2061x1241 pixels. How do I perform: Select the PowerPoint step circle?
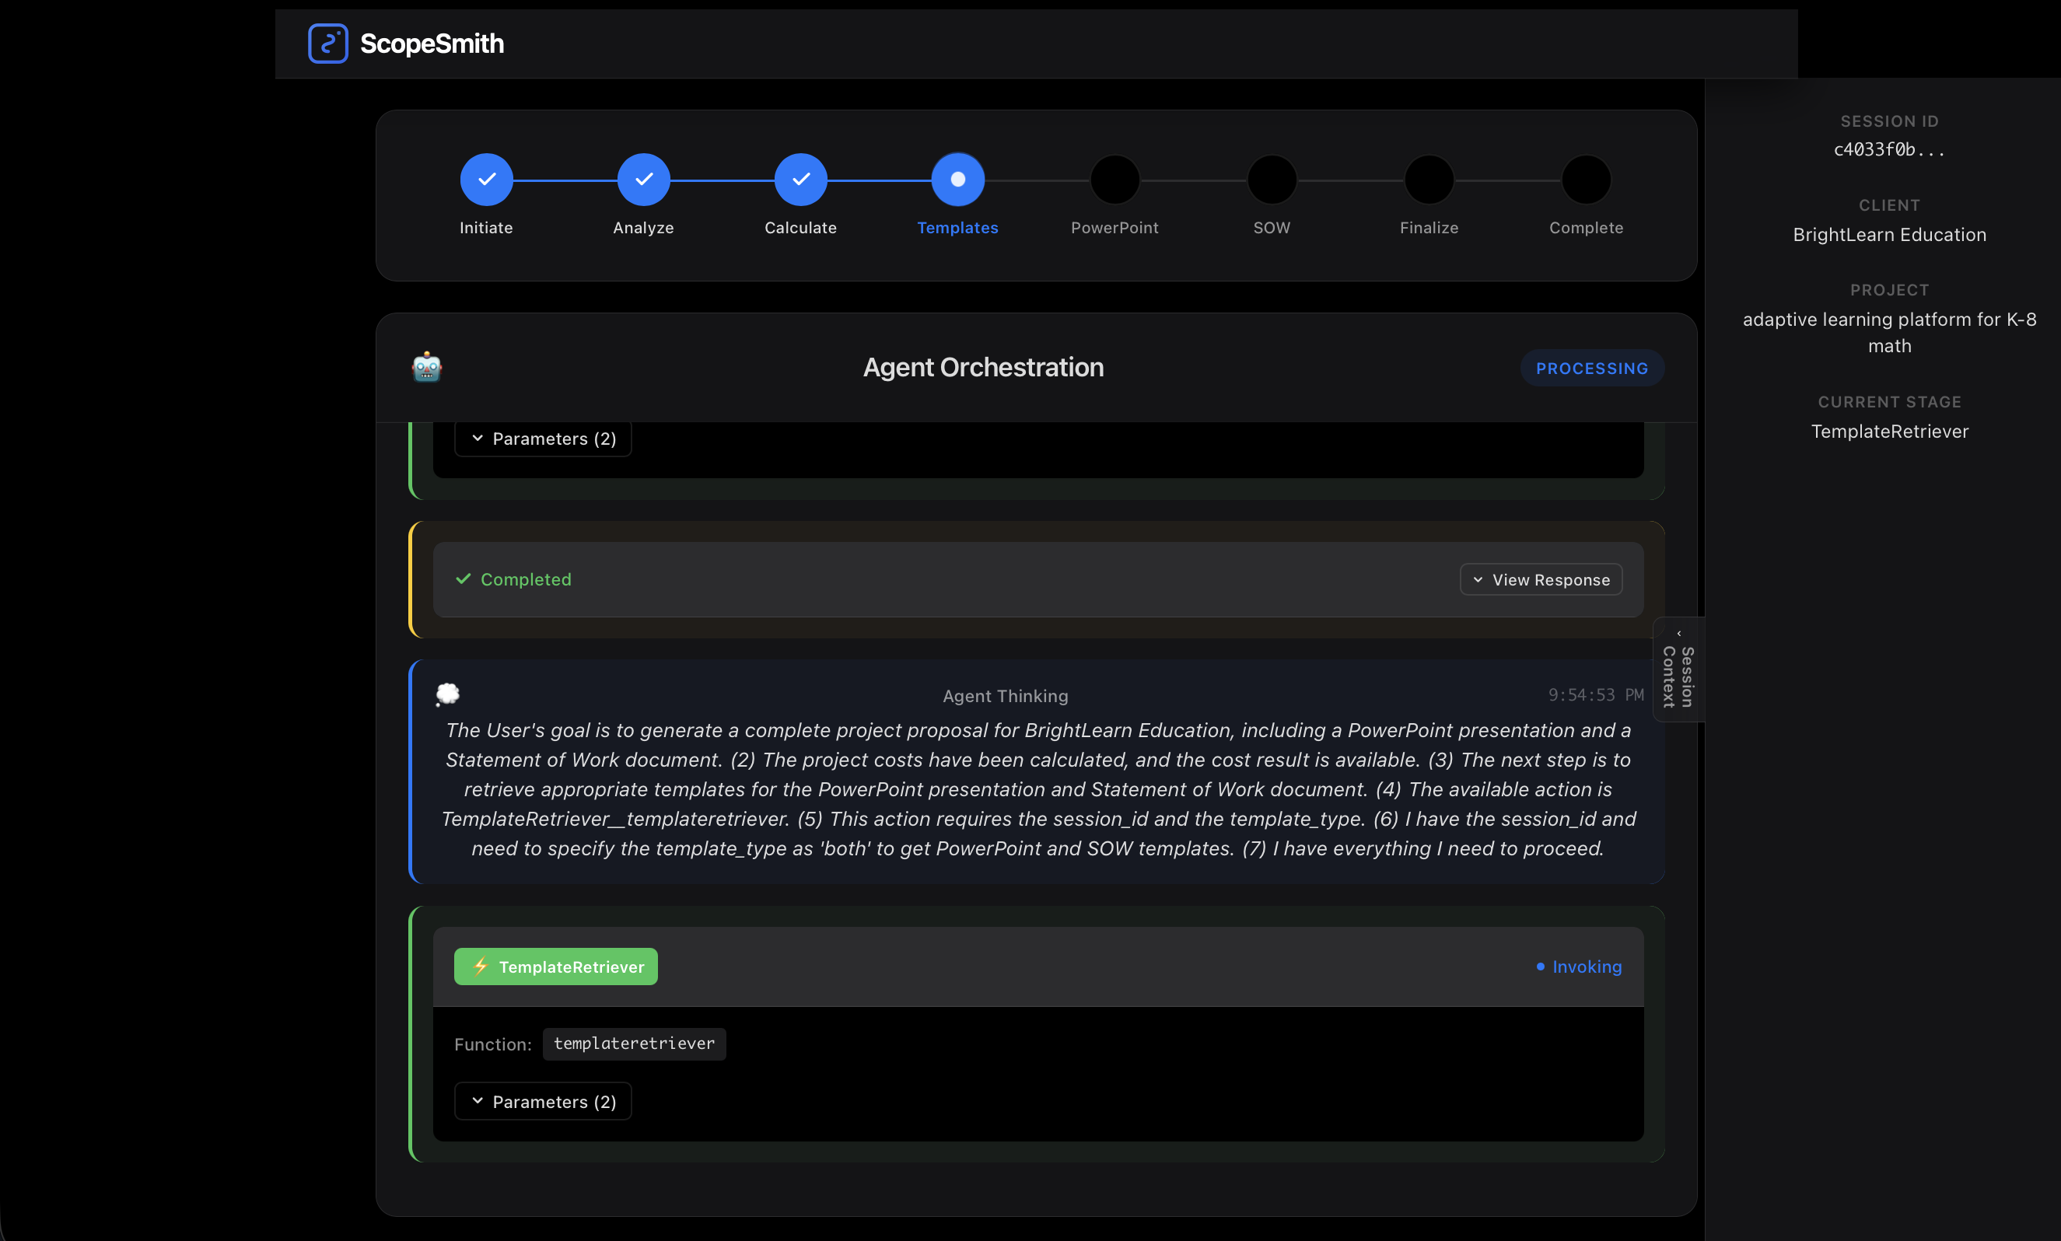pyautogui.click(x=1114, y=180)
